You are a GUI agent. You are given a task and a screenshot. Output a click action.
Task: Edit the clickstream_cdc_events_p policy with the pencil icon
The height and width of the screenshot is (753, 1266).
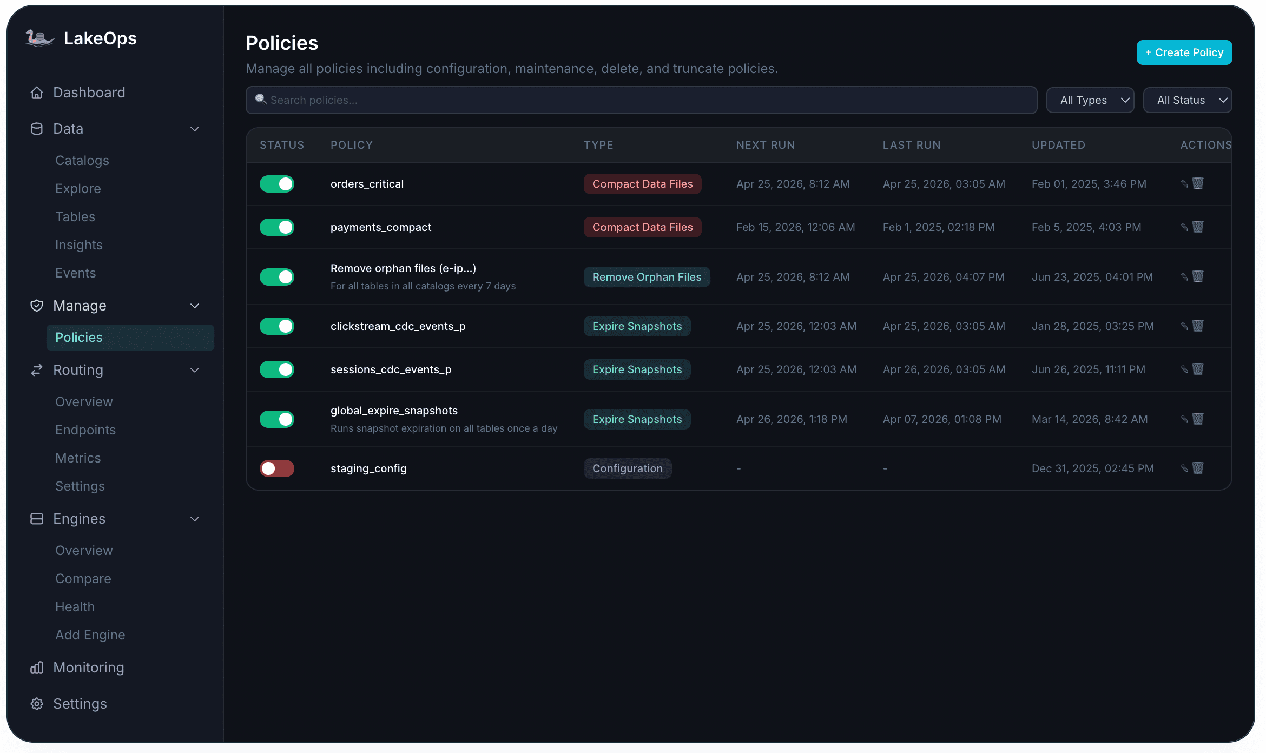coord(1184,326)
